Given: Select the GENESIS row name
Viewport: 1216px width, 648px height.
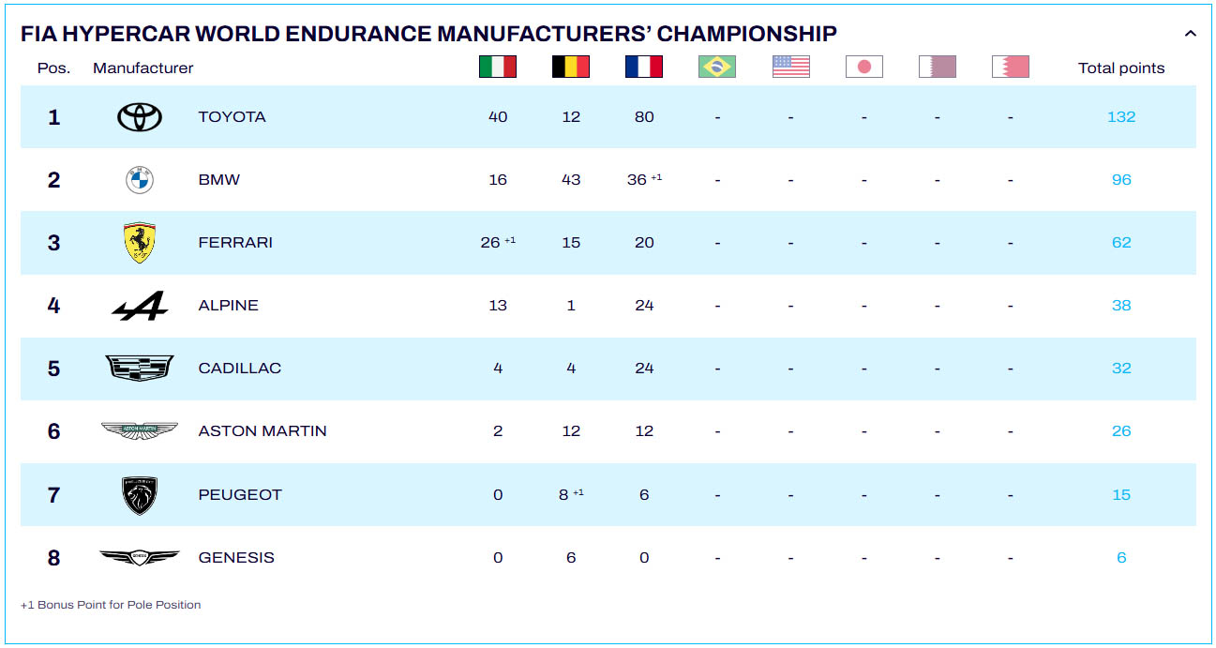Looking at the screenshot, I should (236, 558).
